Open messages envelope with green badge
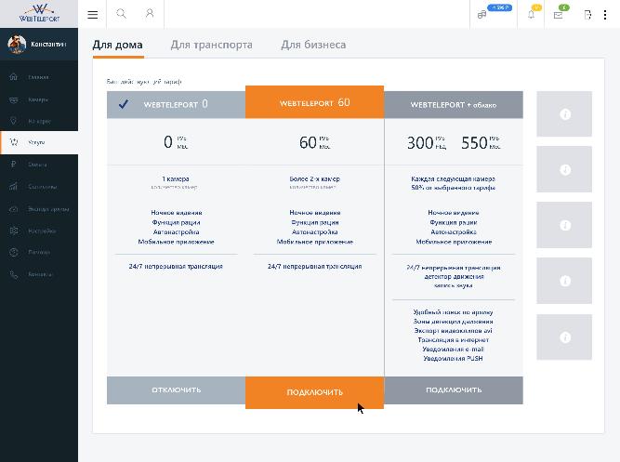This screenshot has height=462, width=620. coord(558,15)
